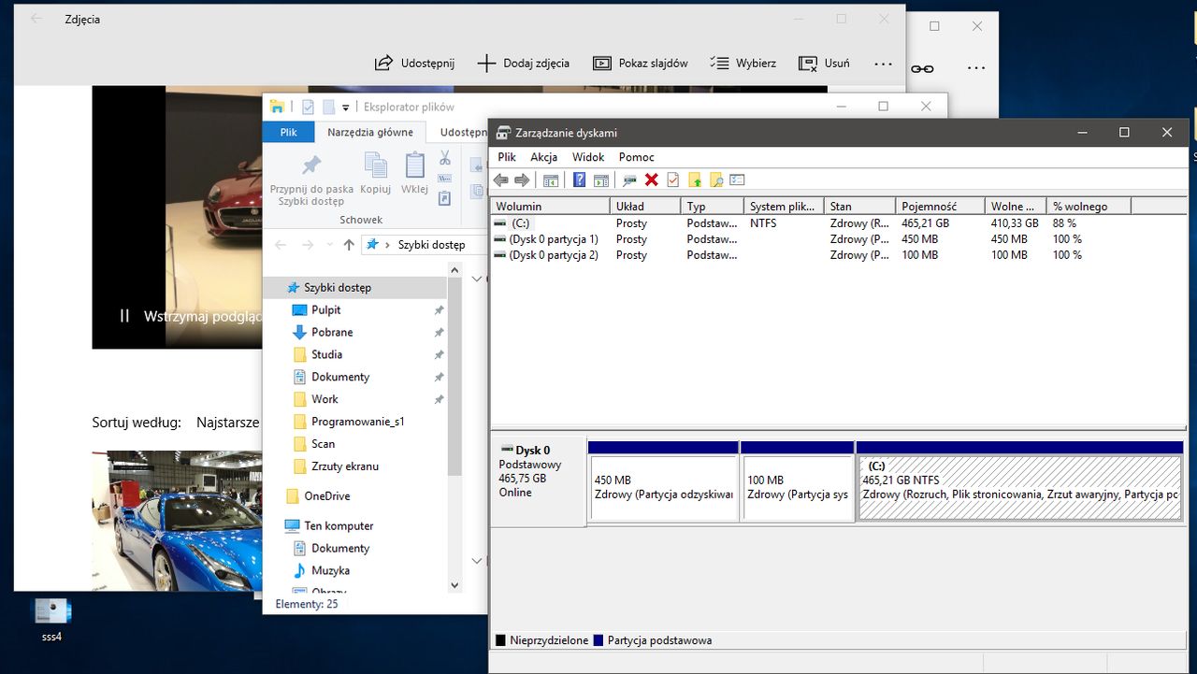The width and height of the screenshot is (1197, 674).
Task: Click the Properties checkmark icon in Disk Management toolbar
Action: point(672,180)
